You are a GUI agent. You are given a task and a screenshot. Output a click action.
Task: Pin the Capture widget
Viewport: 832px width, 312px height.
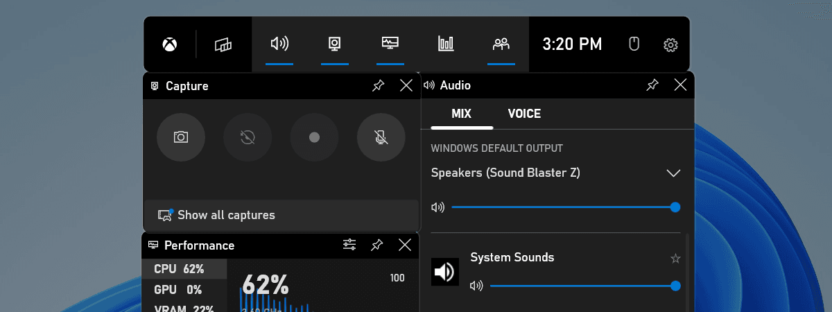tap(378, 85)
